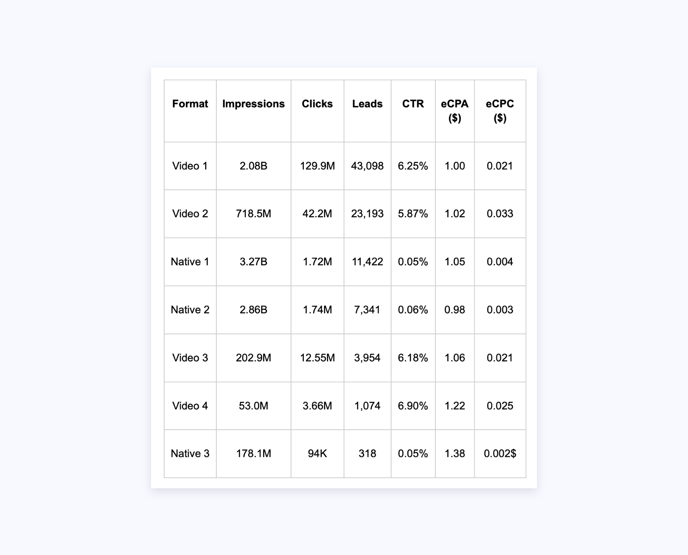
Task: Click the eCPC ($) header
Action: tap(500, 111)
